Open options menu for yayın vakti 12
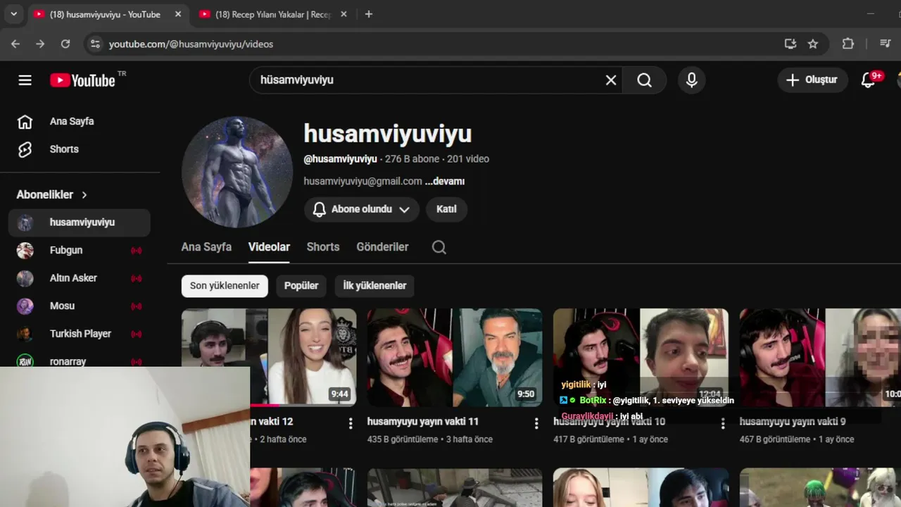Image resolution: width=901 pixels, height=507 pixels. click(350, 423)
